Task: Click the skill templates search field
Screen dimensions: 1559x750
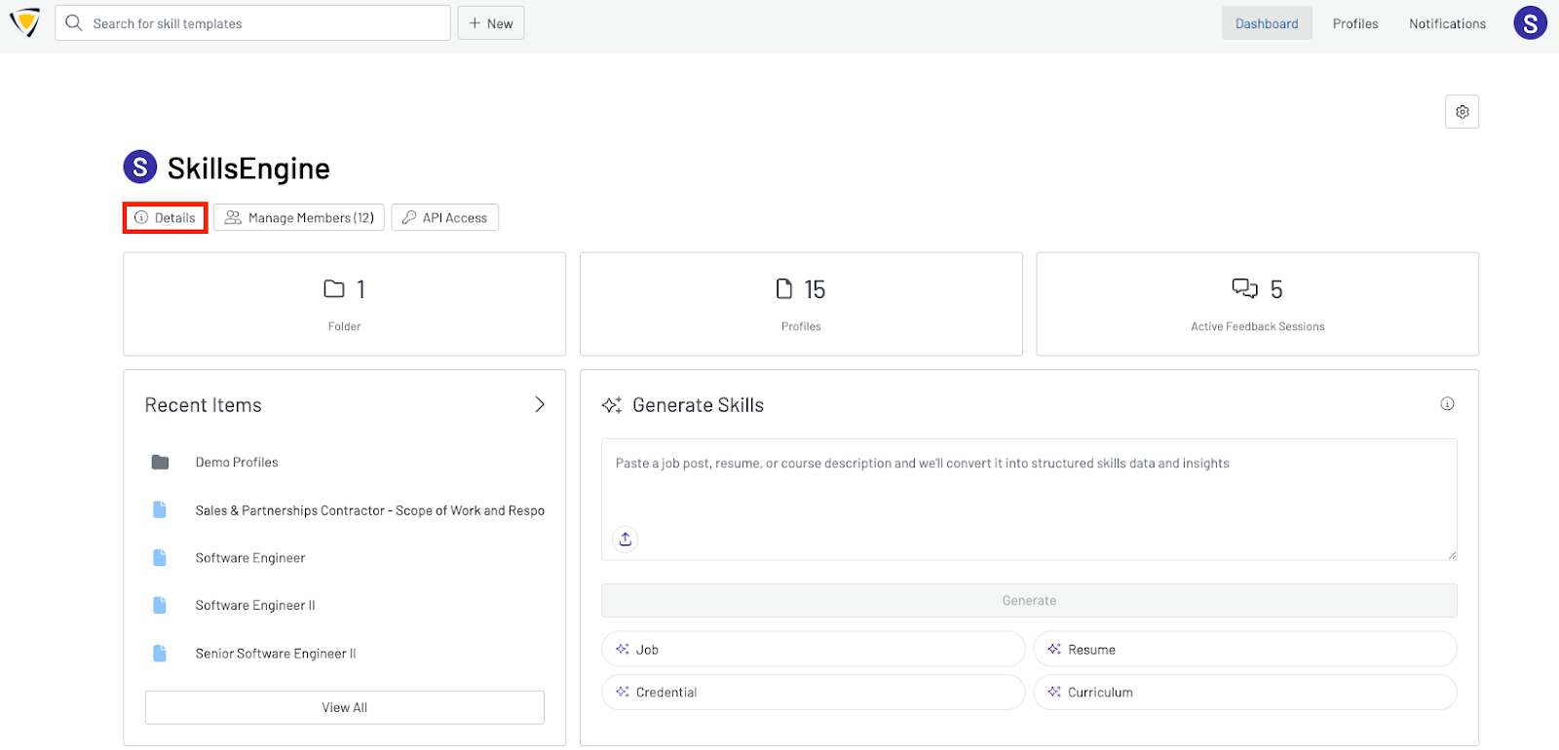Action: coord(263,23)
